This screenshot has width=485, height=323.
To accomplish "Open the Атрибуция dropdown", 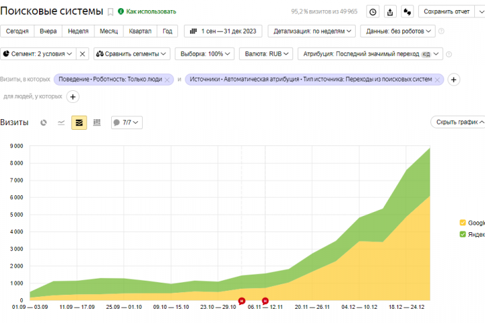I will tap(370, 54).
